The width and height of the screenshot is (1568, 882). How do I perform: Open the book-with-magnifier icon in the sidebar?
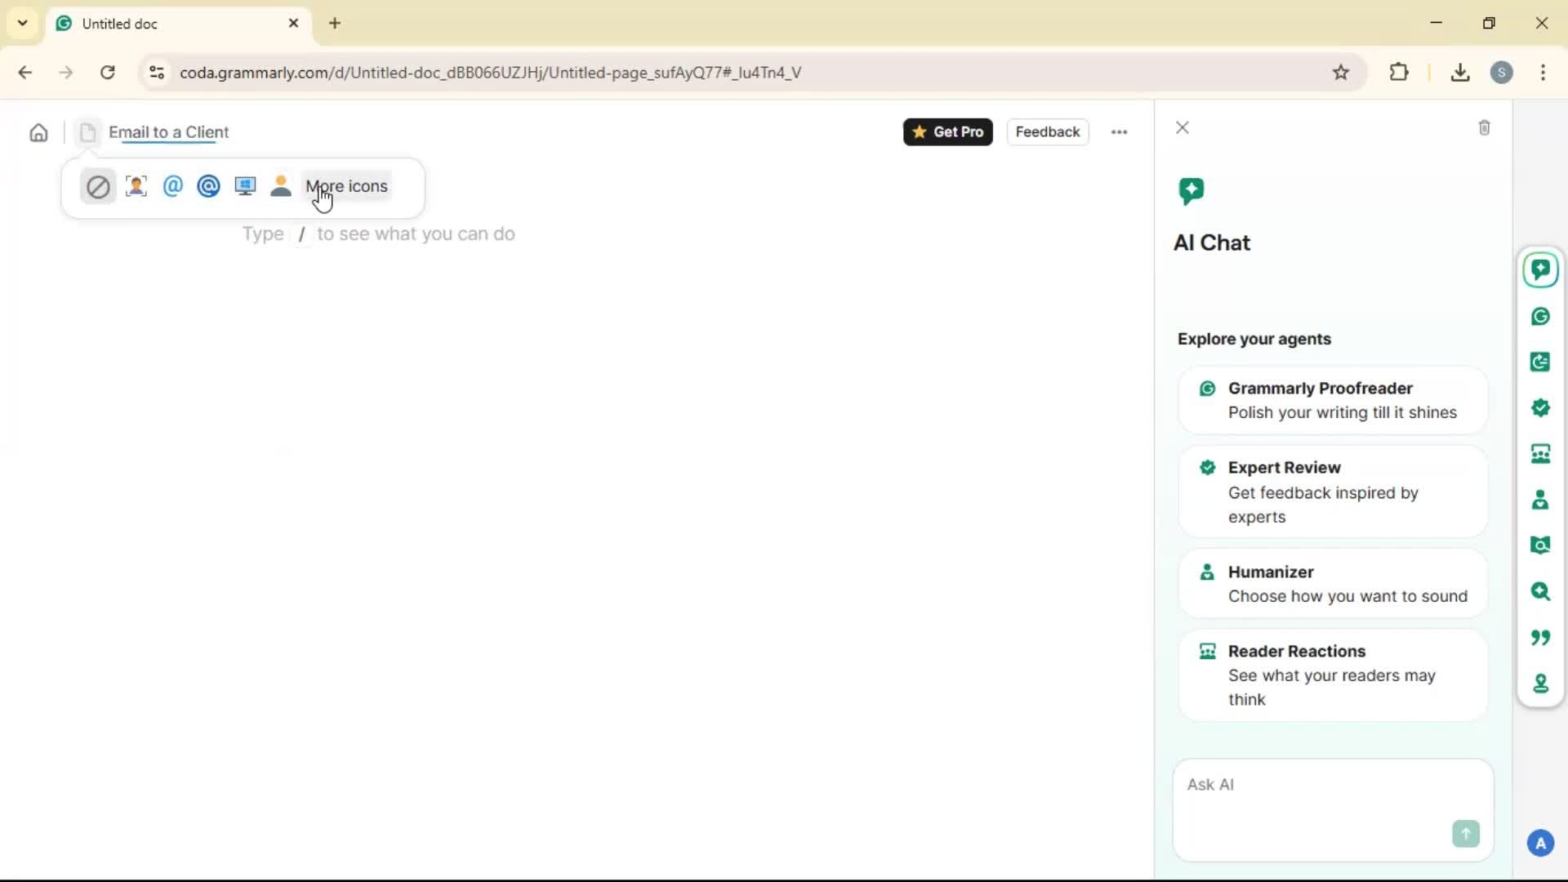pyautogui.click(x=1540, y=546)
